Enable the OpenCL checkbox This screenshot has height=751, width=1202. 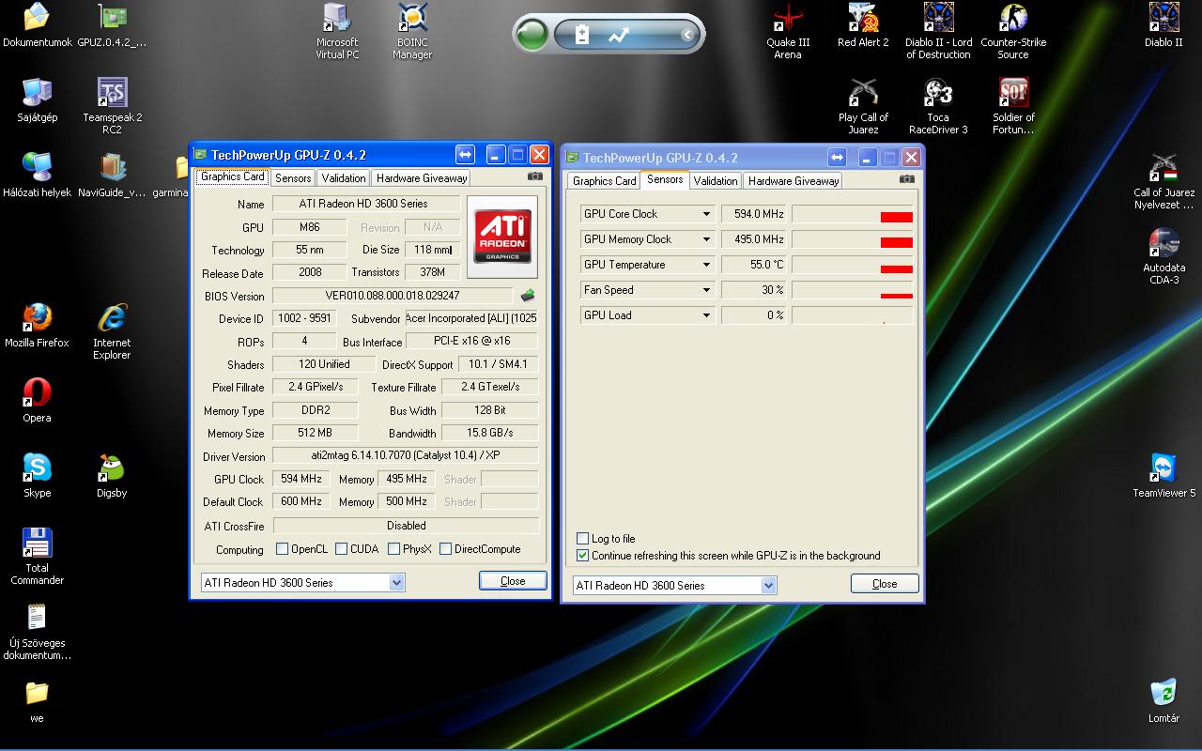point(282,549)
